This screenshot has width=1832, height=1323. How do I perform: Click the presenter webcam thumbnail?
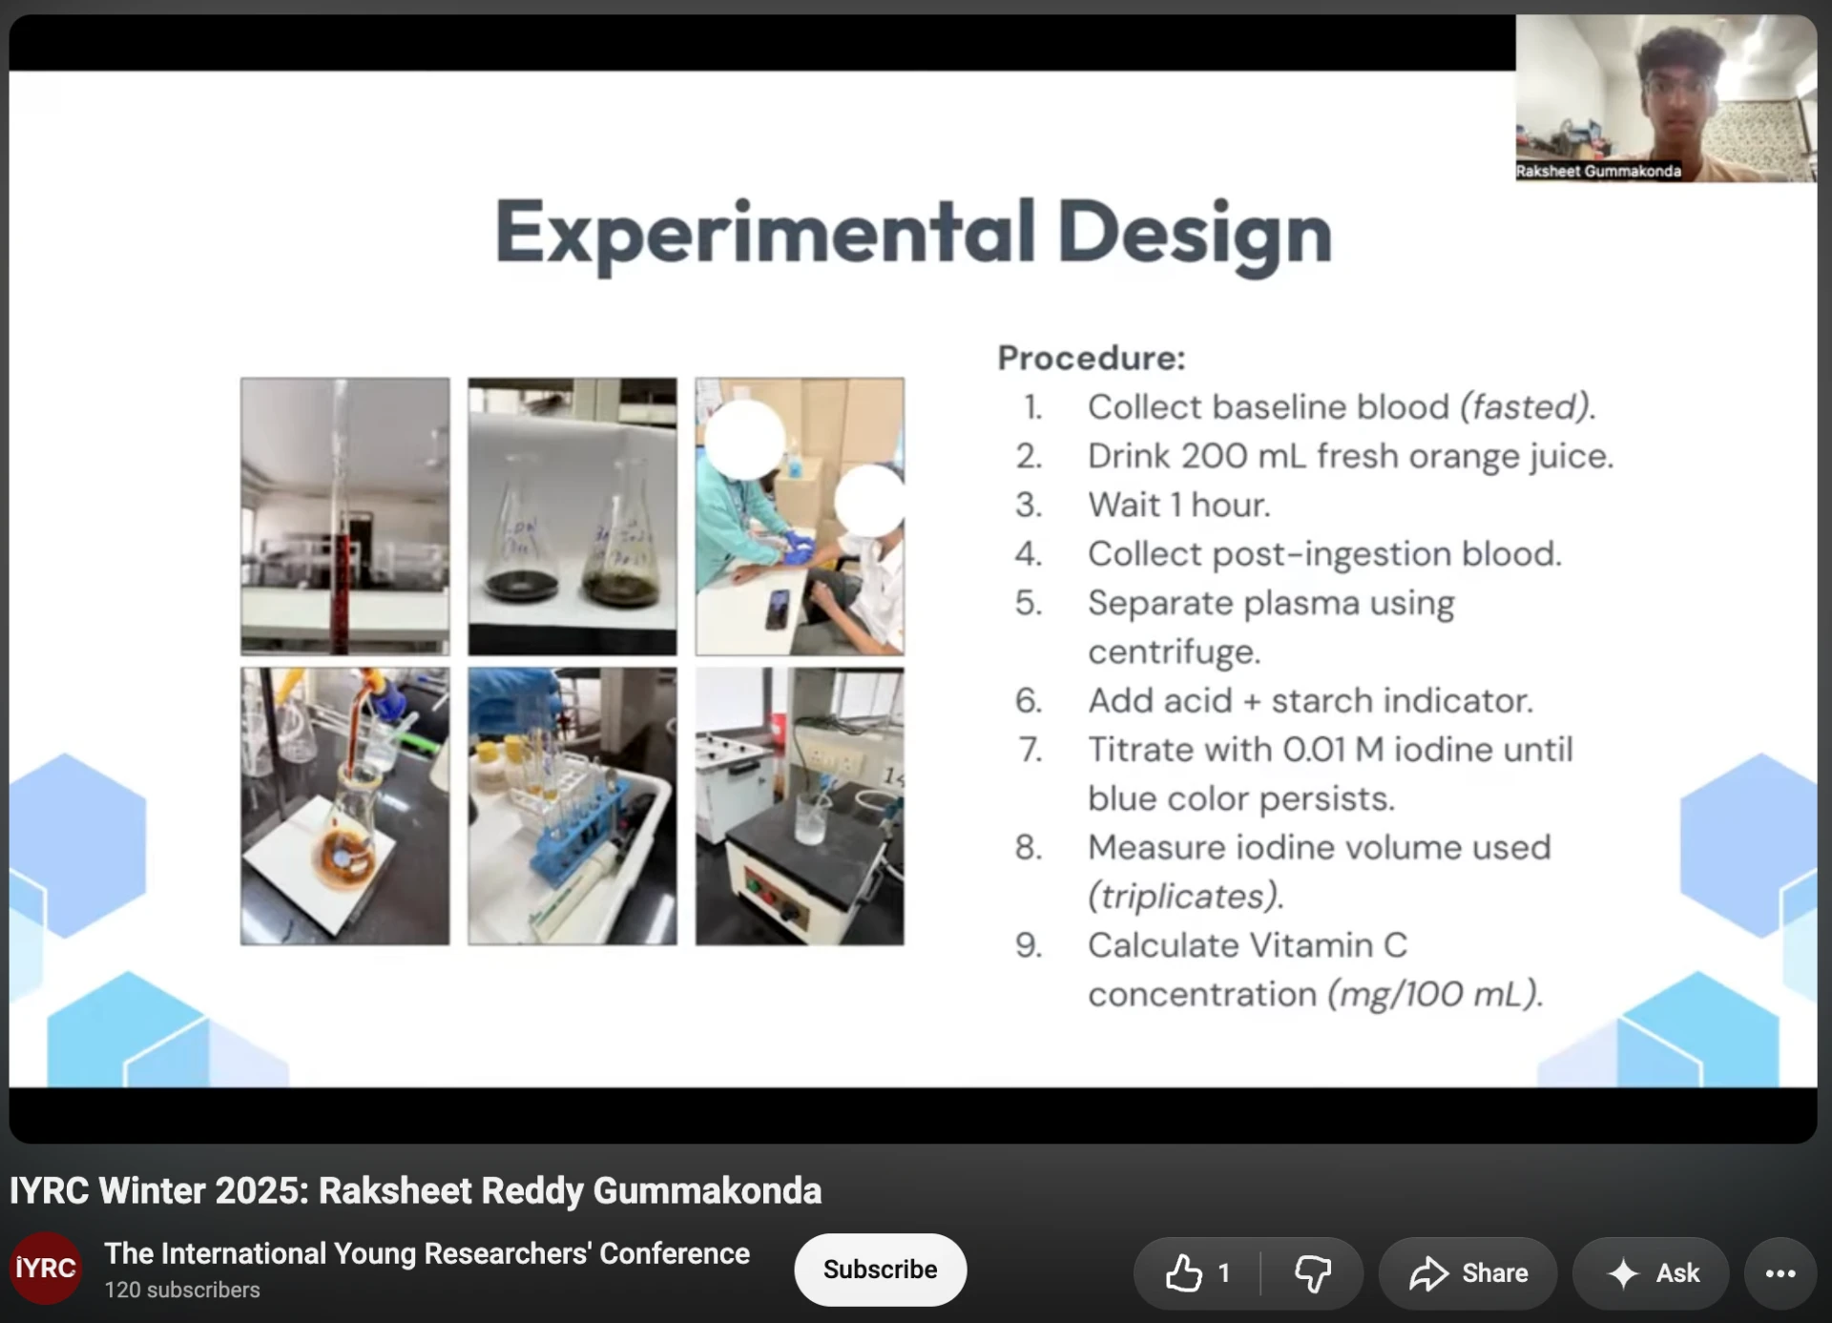pyautogui.click(x=1666, y=98)
